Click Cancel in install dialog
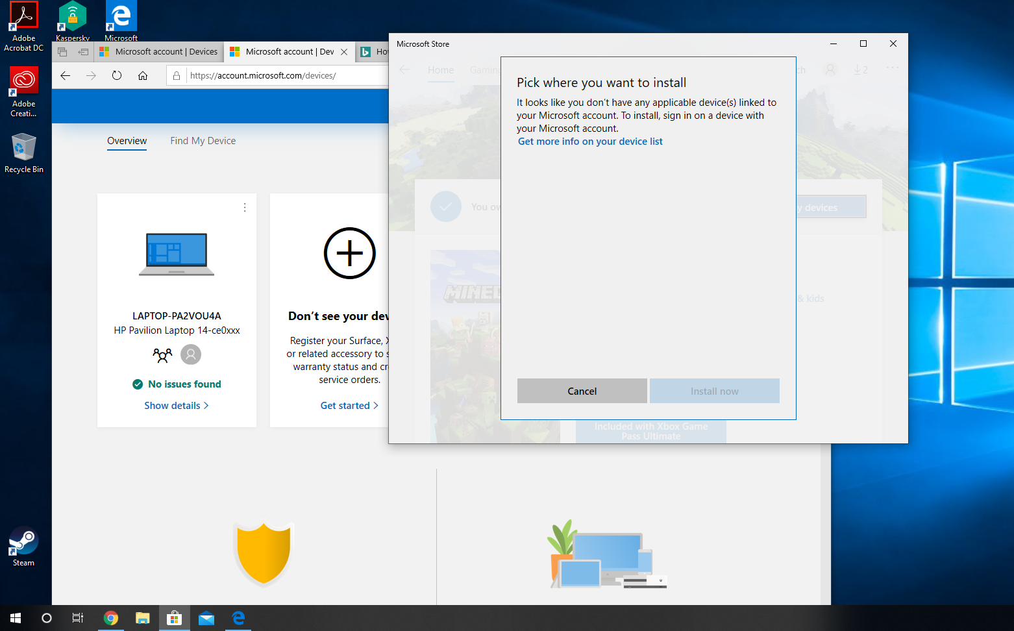Viewport: 1014px width, 631px height. [582, 391]
